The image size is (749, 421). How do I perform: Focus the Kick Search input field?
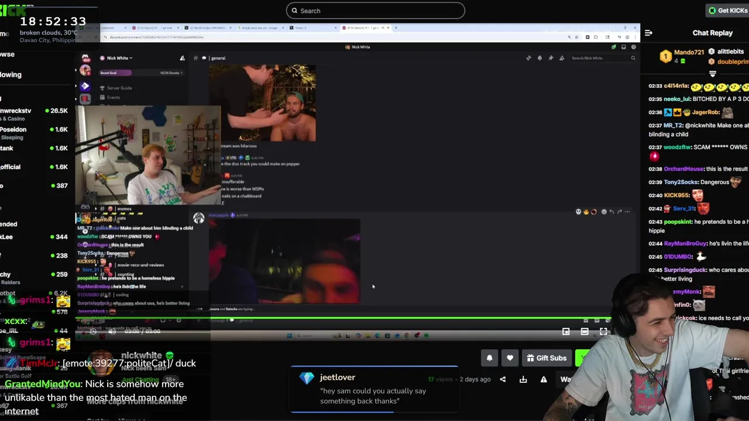pos(375,11)
